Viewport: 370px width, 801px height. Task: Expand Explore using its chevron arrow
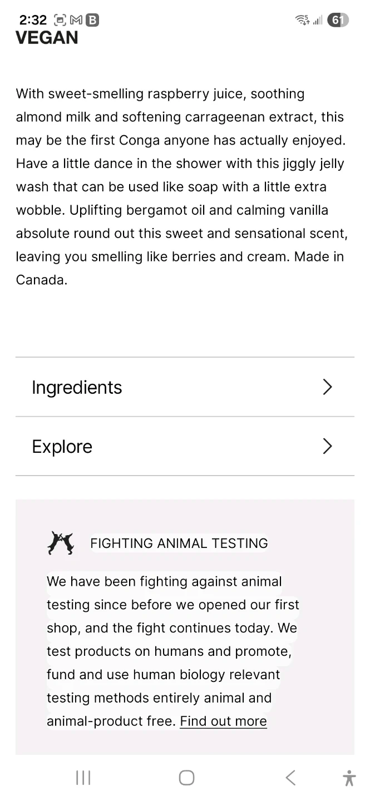click(x=327, y=446)
